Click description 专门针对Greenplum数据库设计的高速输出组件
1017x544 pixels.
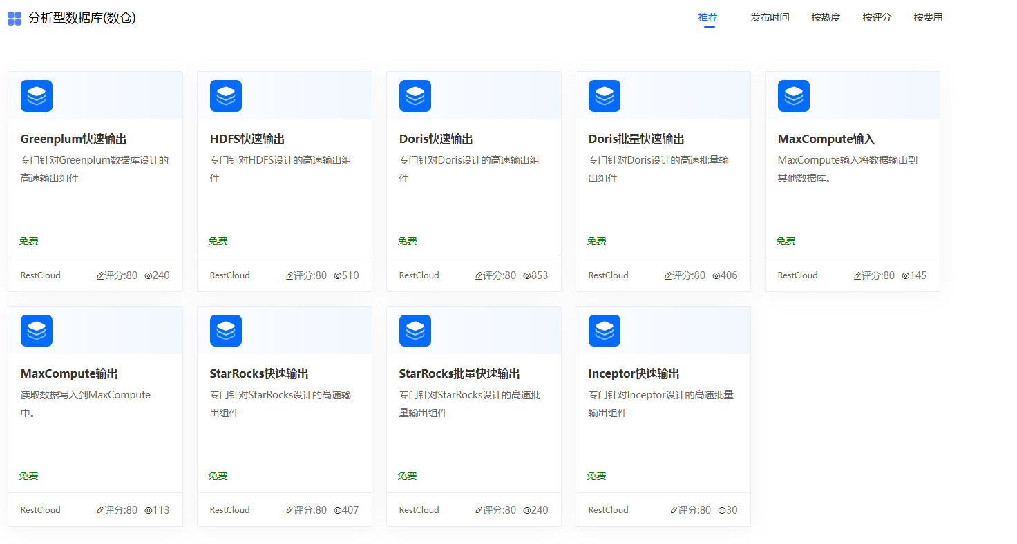tap(95, 169)
